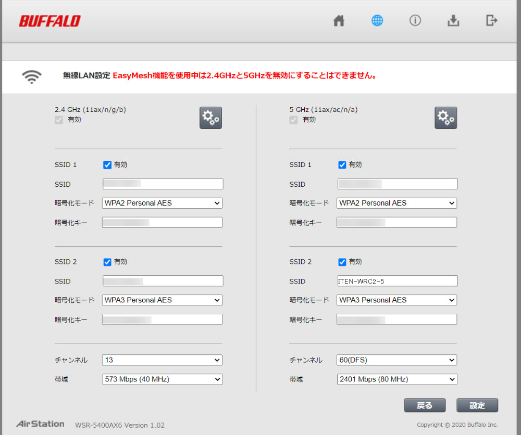
Task: Open 5 GHz advanced settings gear
Action: [x=445, y=118]
